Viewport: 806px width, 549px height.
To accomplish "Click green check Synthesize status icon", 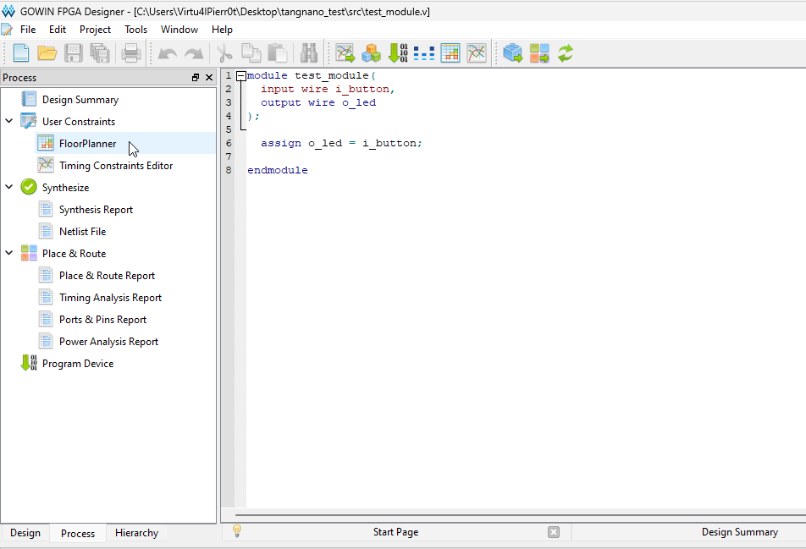I will pyautogui.click(x=29, y=187).
